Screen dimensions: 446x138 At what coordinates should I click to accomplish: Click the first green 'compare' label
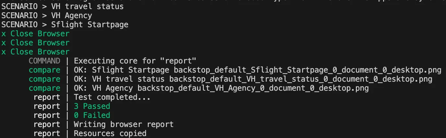coord(44,70)
